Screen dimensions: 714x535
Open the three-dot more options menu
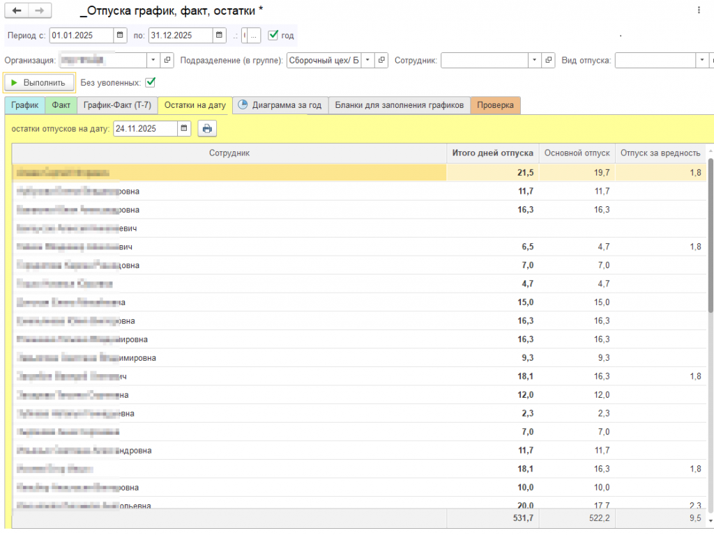(x=699, y=10)
